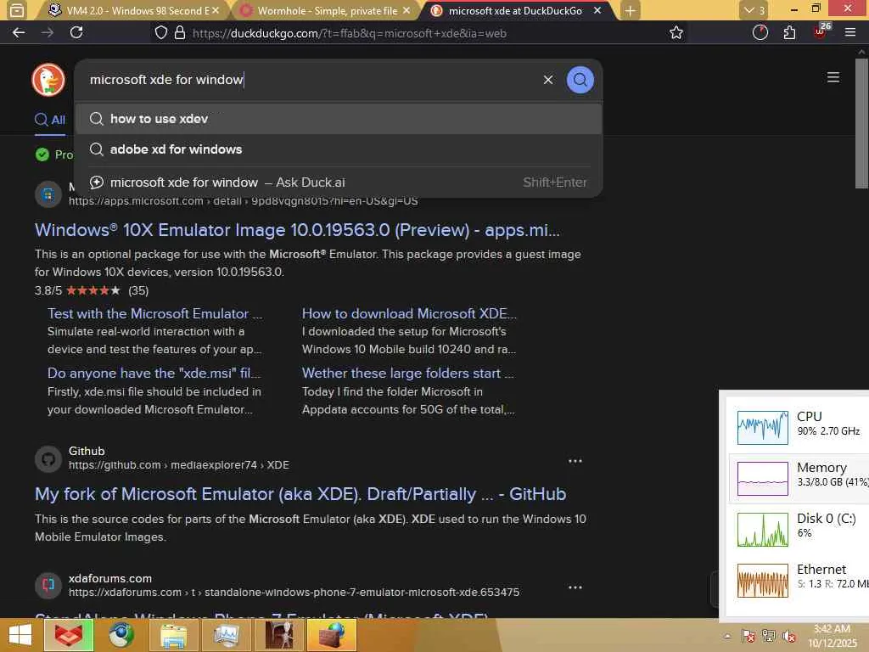Open more options for the Github result
Screen dimensions: 869x652
coord(575,461)
